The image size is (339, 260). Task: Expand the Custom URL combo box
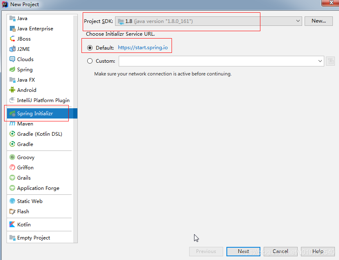[321, 61]
